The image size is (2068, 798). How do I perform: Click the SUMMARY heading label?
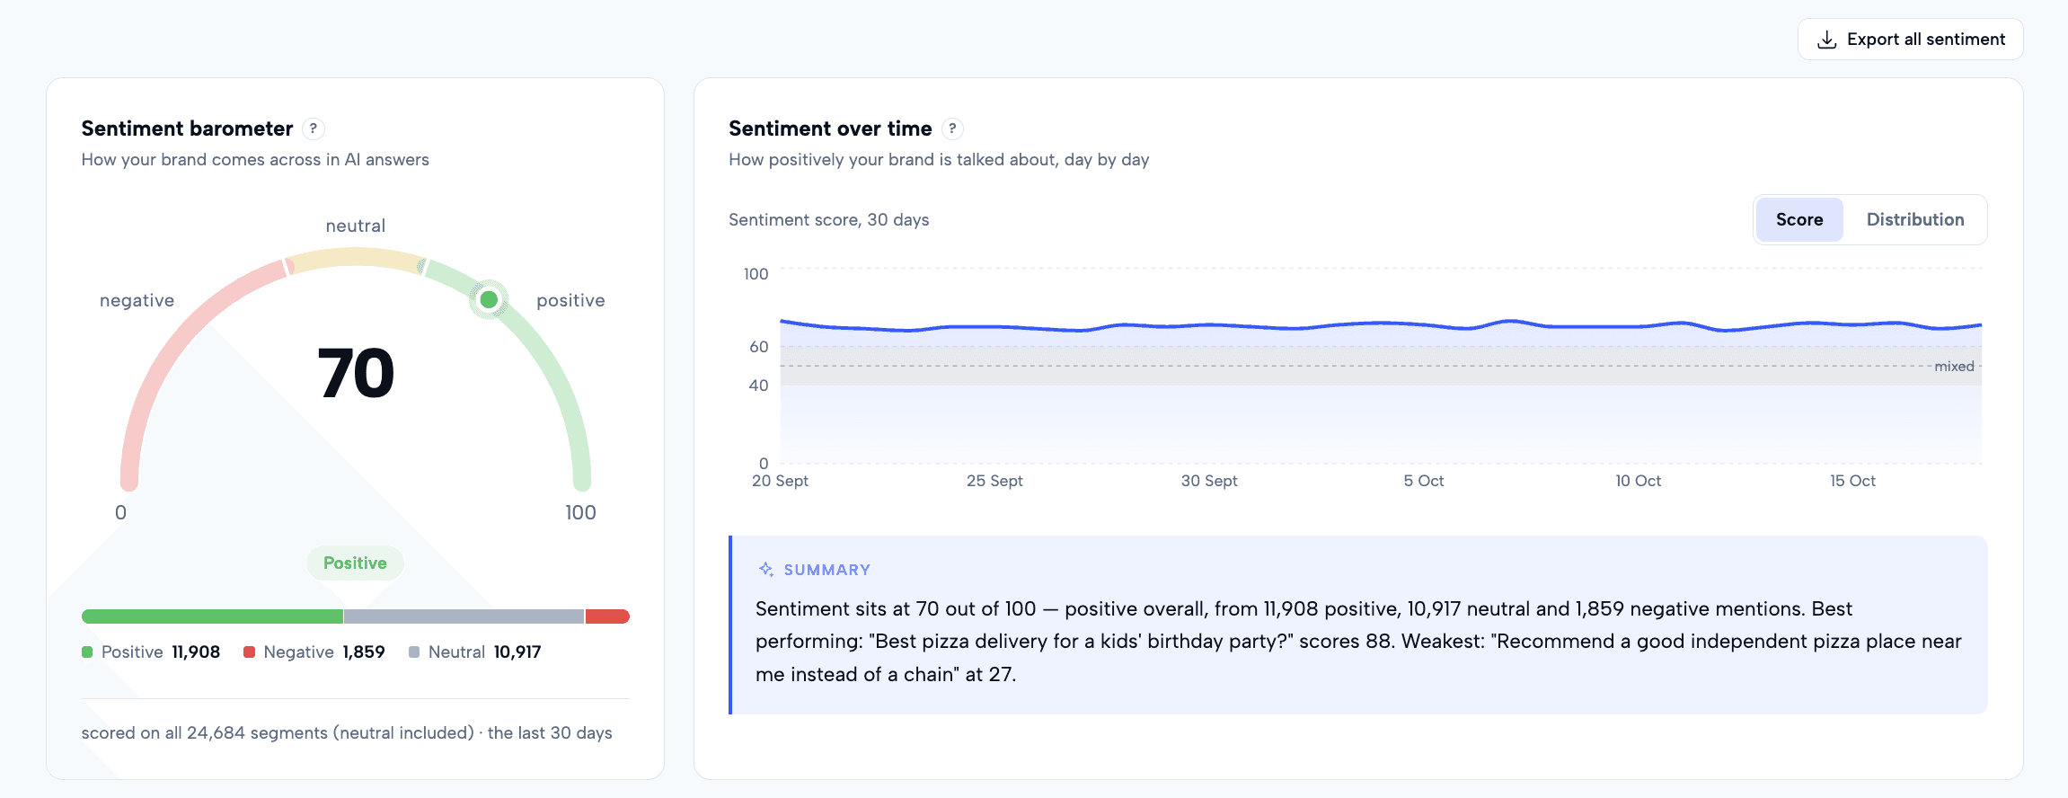click(826, 570)
